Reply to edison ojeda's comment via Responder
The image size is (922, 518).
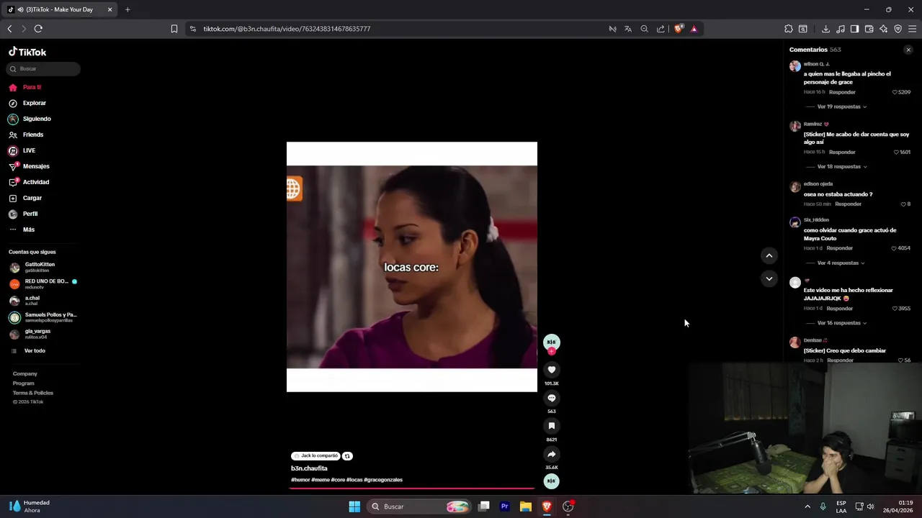848,204
